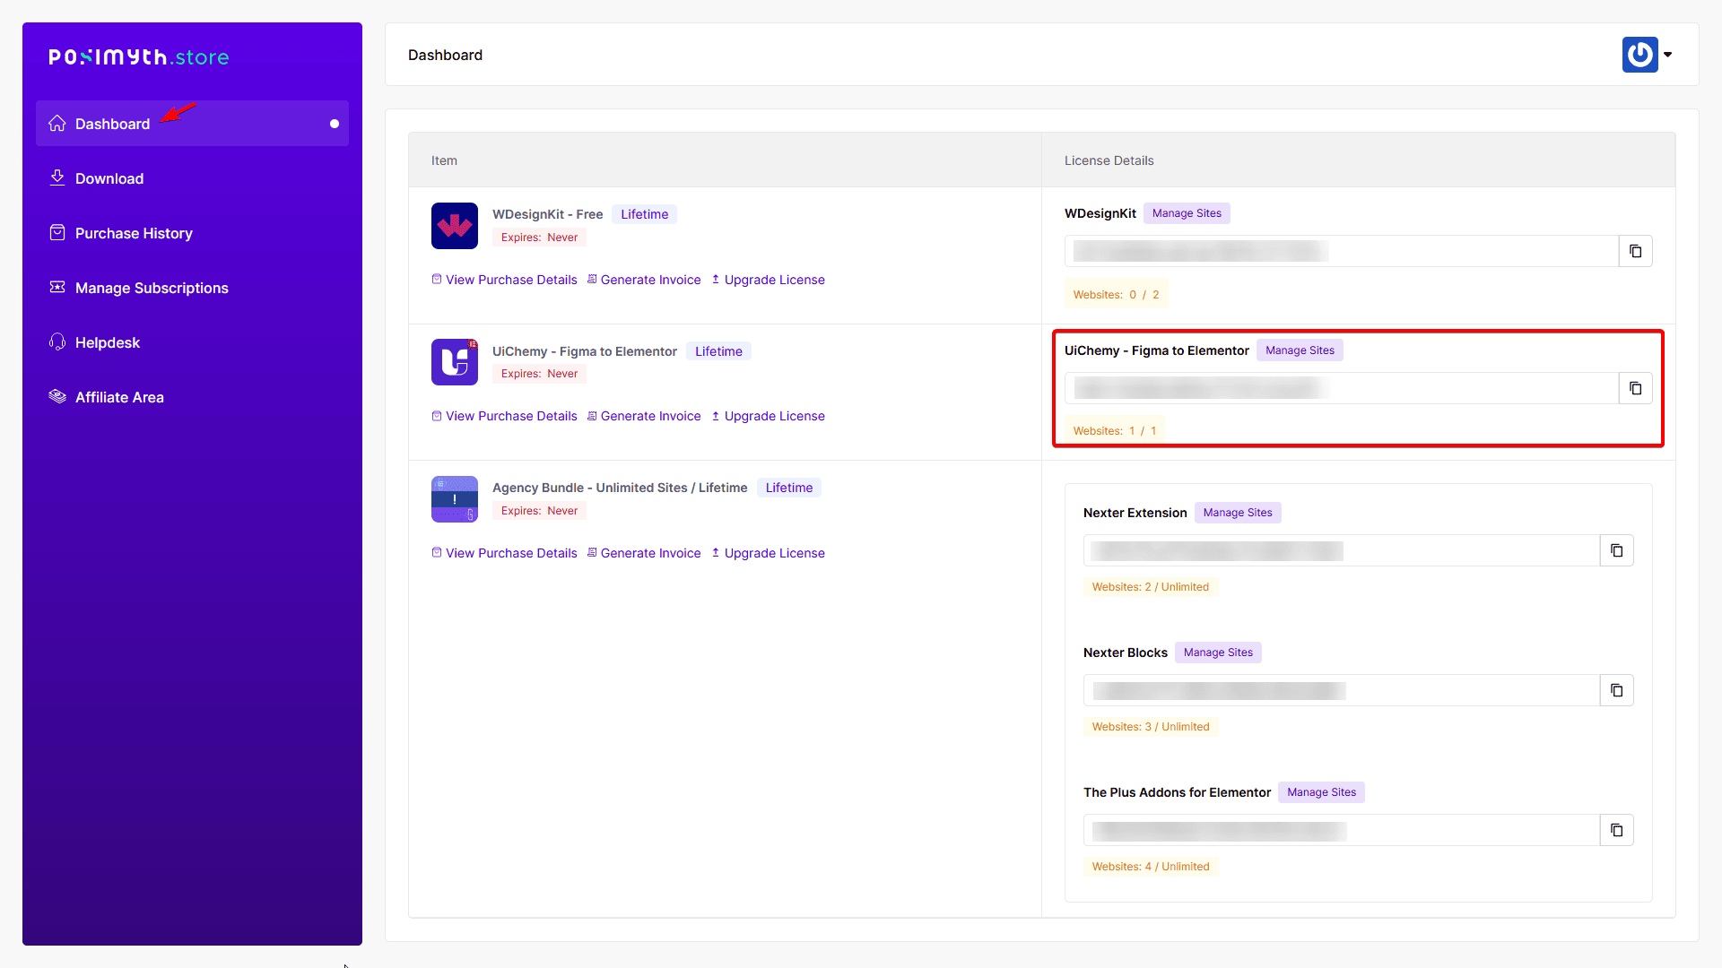Viewport: 1722px width, 968px height.
Task: Copy the WDesignKit license key
Action: pyautogui.click(x=1635, y=251)
